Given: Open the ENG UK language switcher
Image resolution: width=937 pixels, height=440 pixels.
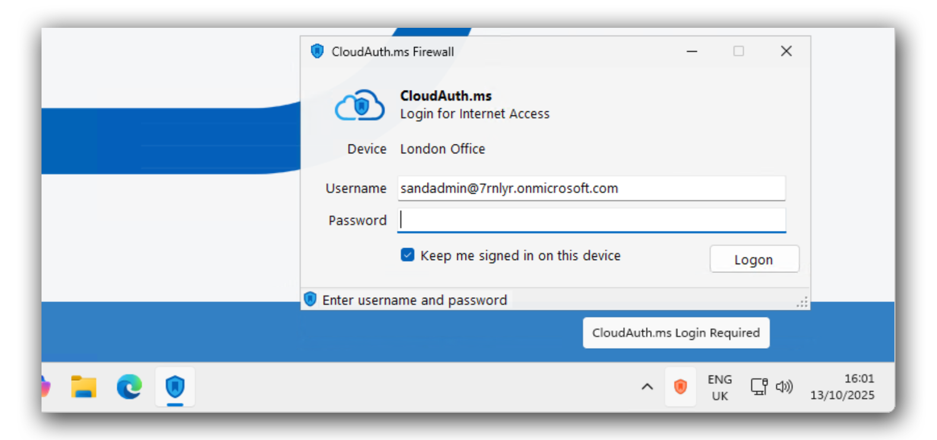Looking at the screenshot, I should (719, 386).
